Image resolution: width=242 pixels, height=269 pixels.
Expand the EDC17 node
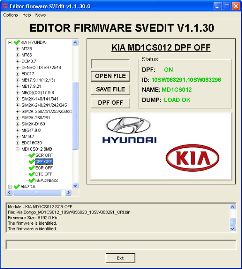(17, 74)
